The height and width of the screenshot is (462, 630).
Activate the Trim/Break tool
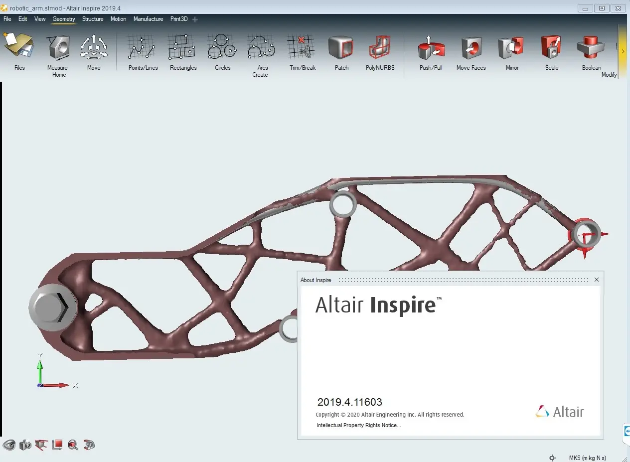click(x=302, y=47)
